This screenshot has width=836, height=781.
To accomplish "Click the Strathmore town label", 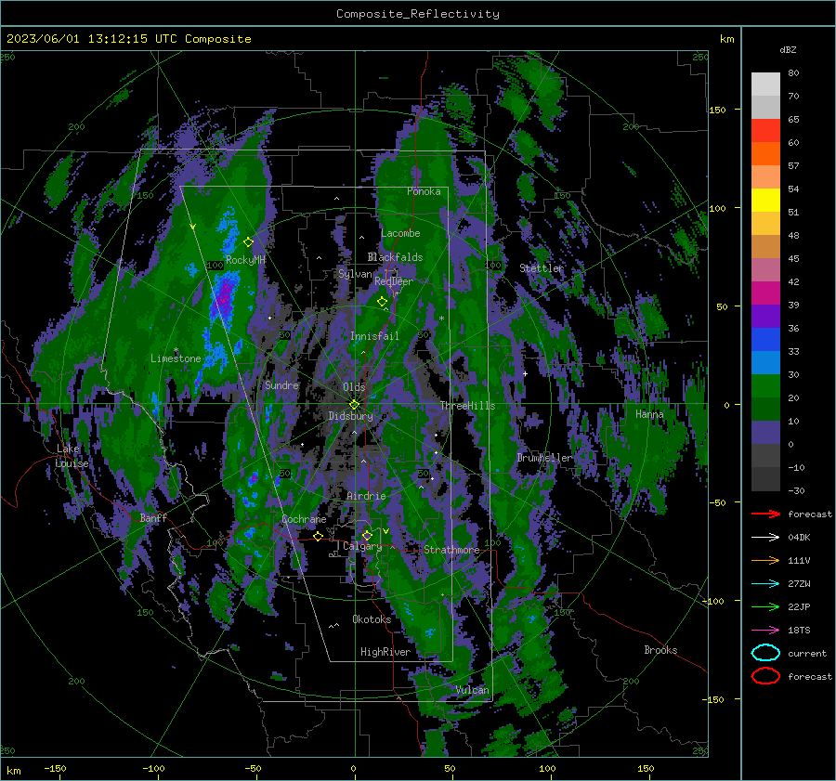I will pos(451,550).
